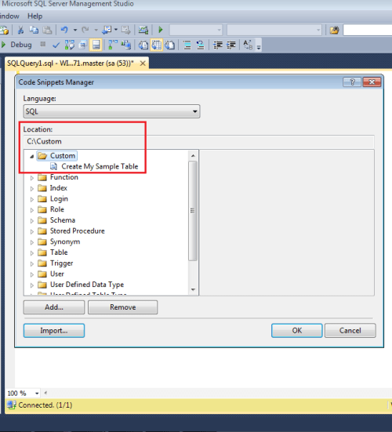Open the Language SQL dropdown
Viewport: 392px width, 432px height.
(x=111, y=111)
